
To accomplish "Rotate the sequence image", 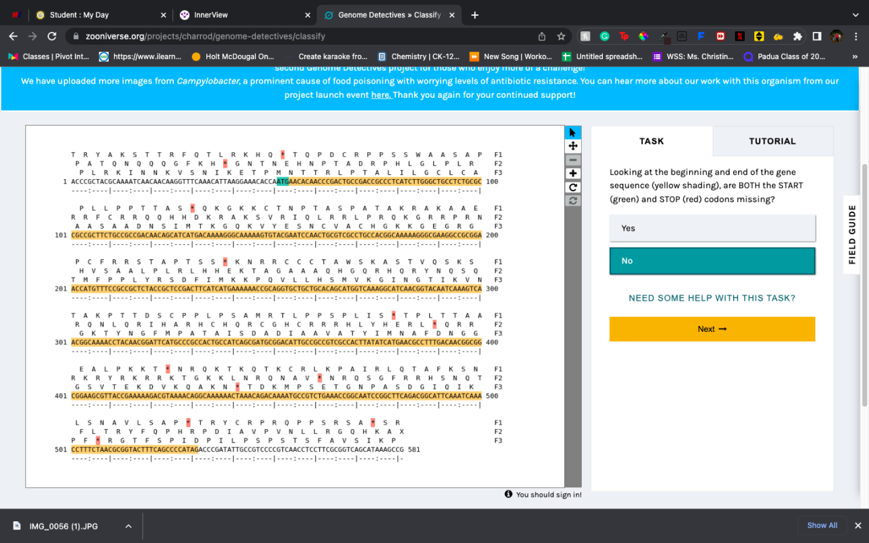I will tap(573, 187).
